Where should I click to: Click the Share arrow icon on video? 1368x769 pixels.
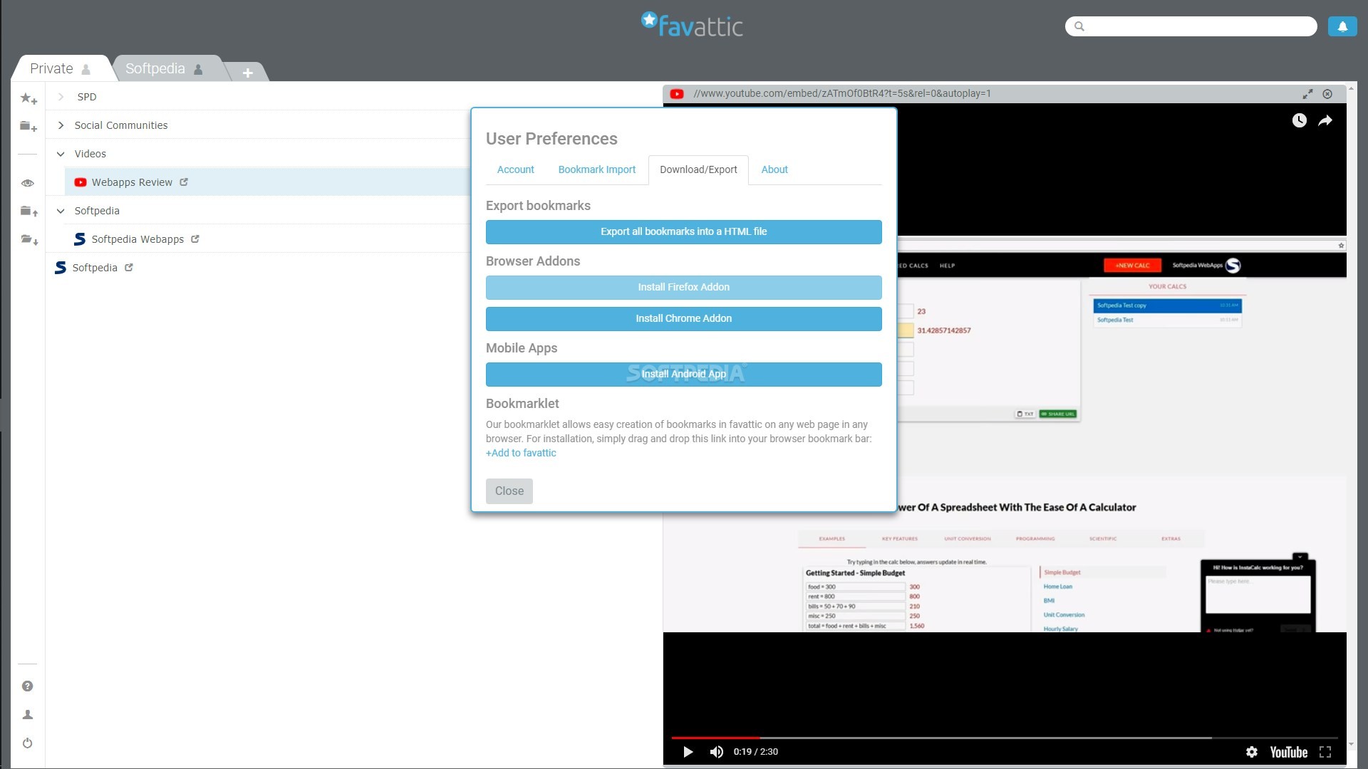click(1325, 120)
